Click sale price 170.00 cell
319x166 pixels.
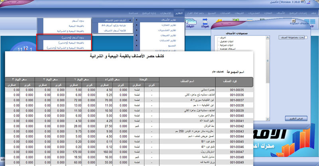77,152
